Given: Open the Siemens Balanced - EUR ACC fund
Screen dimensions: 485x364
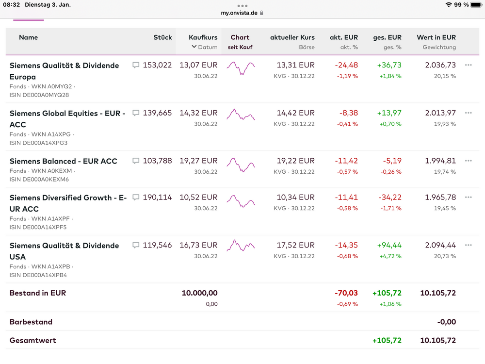Looking at the screenshot, I should pos(63,161).
